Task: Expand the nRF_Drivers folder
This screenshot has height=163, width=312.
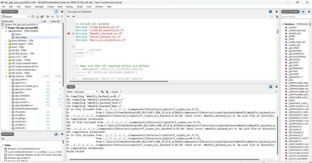Action: (x=6, y=73)
